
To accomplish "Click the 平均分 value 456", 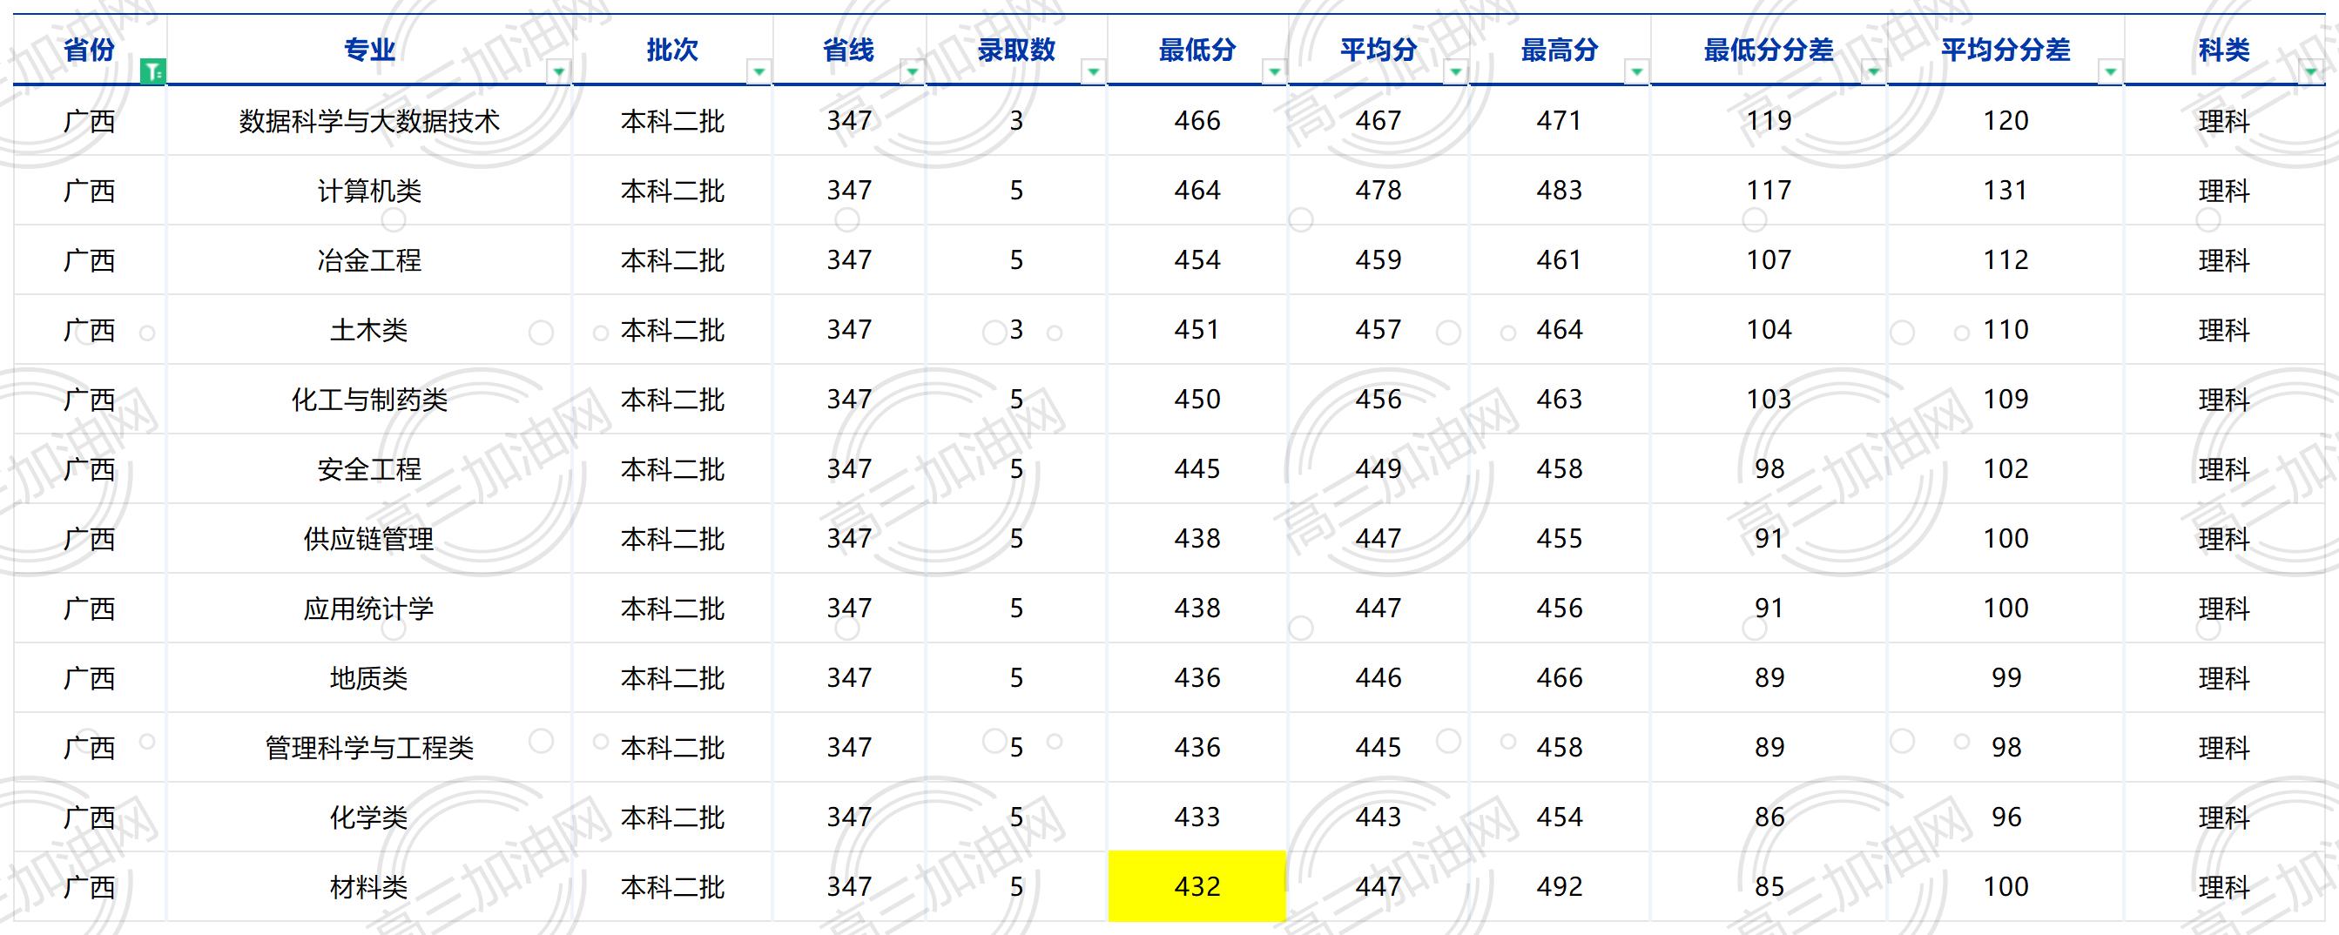I will [1378, 399].
